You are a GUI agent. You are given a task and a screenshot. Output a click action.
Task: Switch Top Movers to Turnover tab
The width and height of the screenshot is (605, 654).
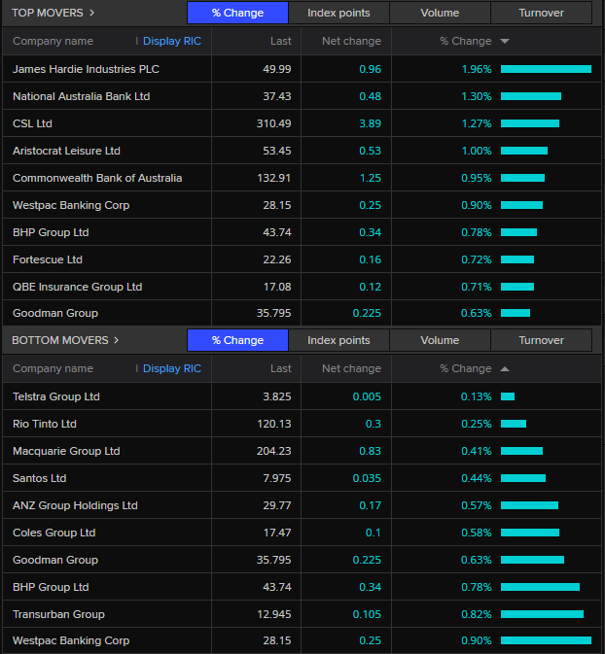pyautogui.click(x=541, y=13)
